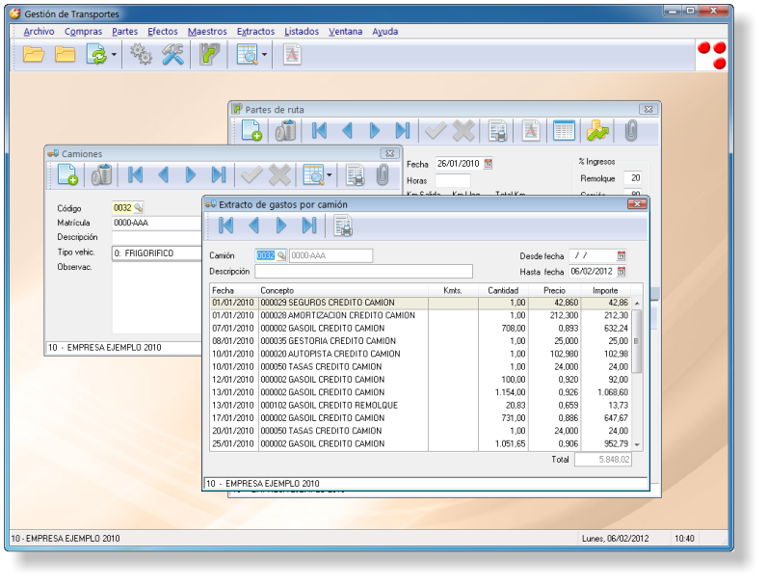
Task: Create new record in Camiones window
Action: point(68,174)
